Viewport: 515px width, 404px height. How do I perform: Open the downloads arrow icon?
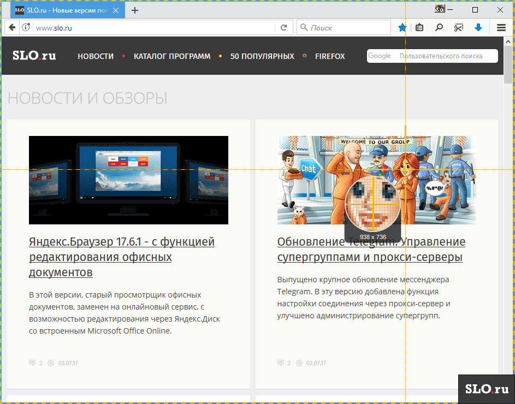[x=478, y=28]
